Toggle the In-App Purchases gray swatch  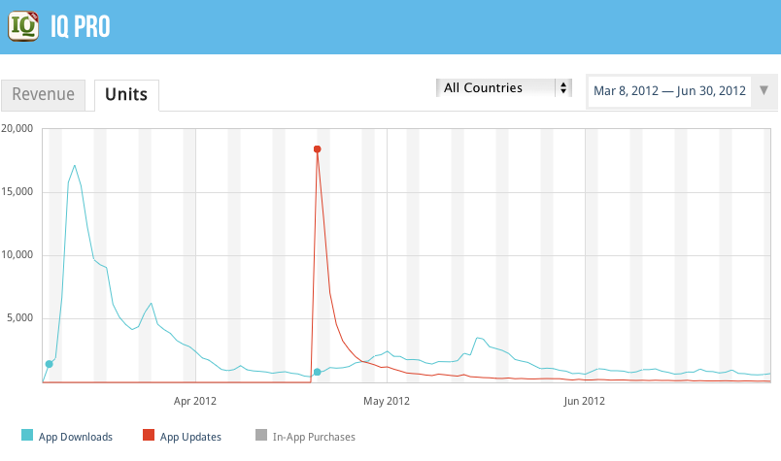[x=260, y=437]
